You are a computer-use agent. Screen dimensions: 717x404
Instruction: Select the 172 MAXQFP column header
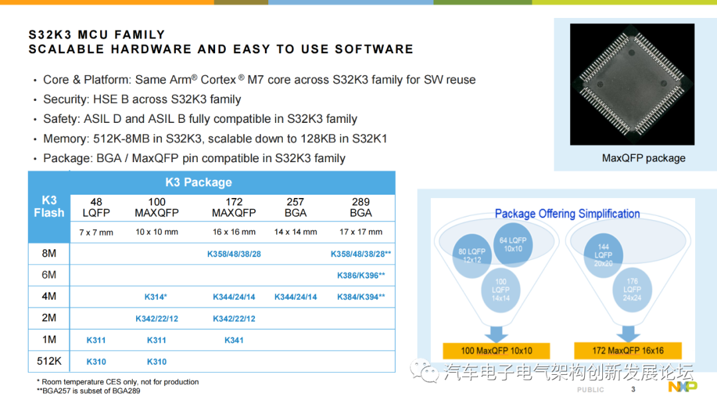pos(234,207)
